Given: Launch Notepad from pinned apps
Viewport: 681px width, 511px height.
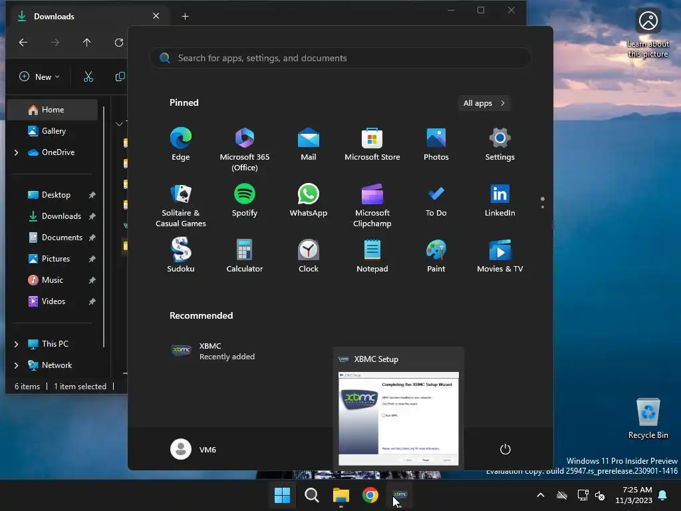Looking at the screenshot, I should 372,255.
